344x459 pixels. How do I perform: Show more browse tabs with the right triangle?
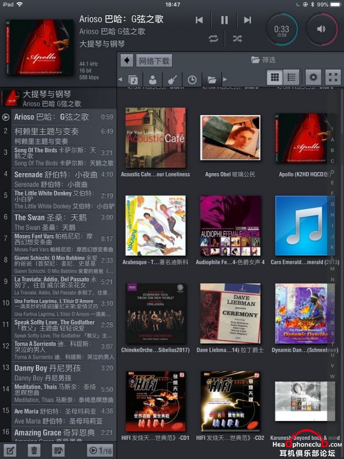coord(225,79)
